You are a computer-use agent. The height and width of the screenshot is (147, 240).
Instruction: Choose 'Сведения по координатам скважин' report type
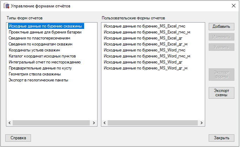tap(40, 44)
